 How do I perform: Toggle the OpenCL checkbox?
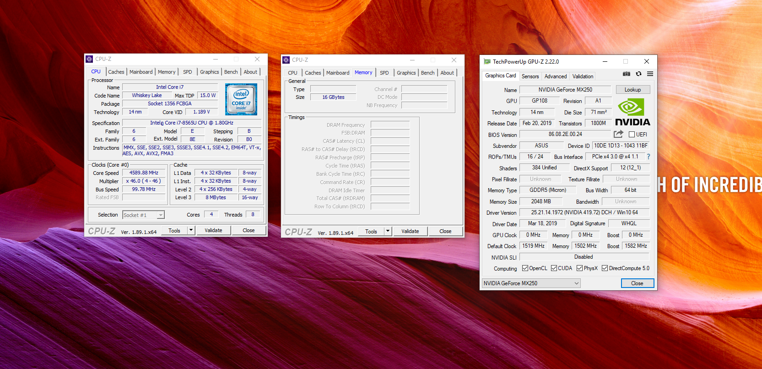(x=525, y=268)
